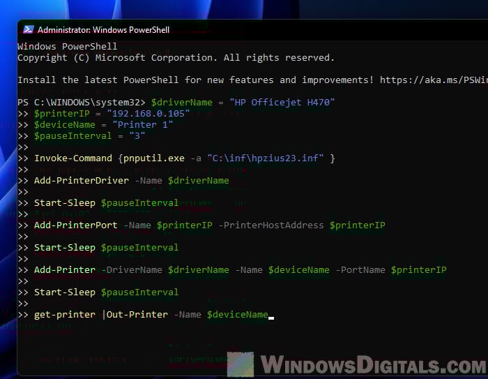Screen dimensions: 488x379
Task: Click the PowerShell icon in the title bar
Action: [29, 29]
